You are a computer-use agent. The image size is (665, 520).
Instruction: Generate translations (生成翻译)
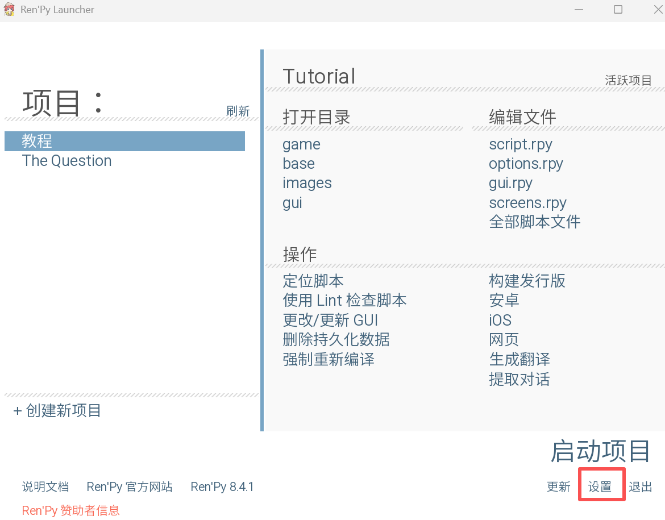point(519,359)
